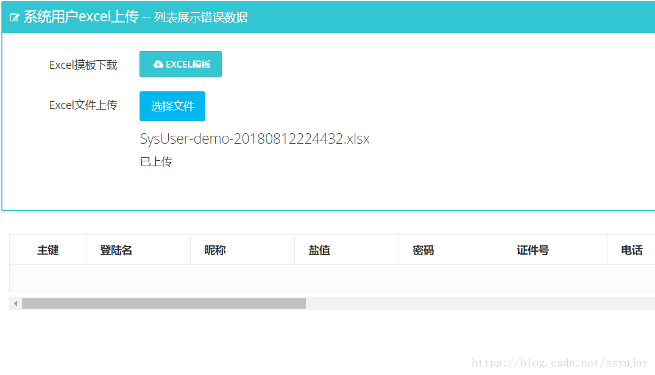Click the table's horizontal scrollbar thumb

[x=164, y=303]
